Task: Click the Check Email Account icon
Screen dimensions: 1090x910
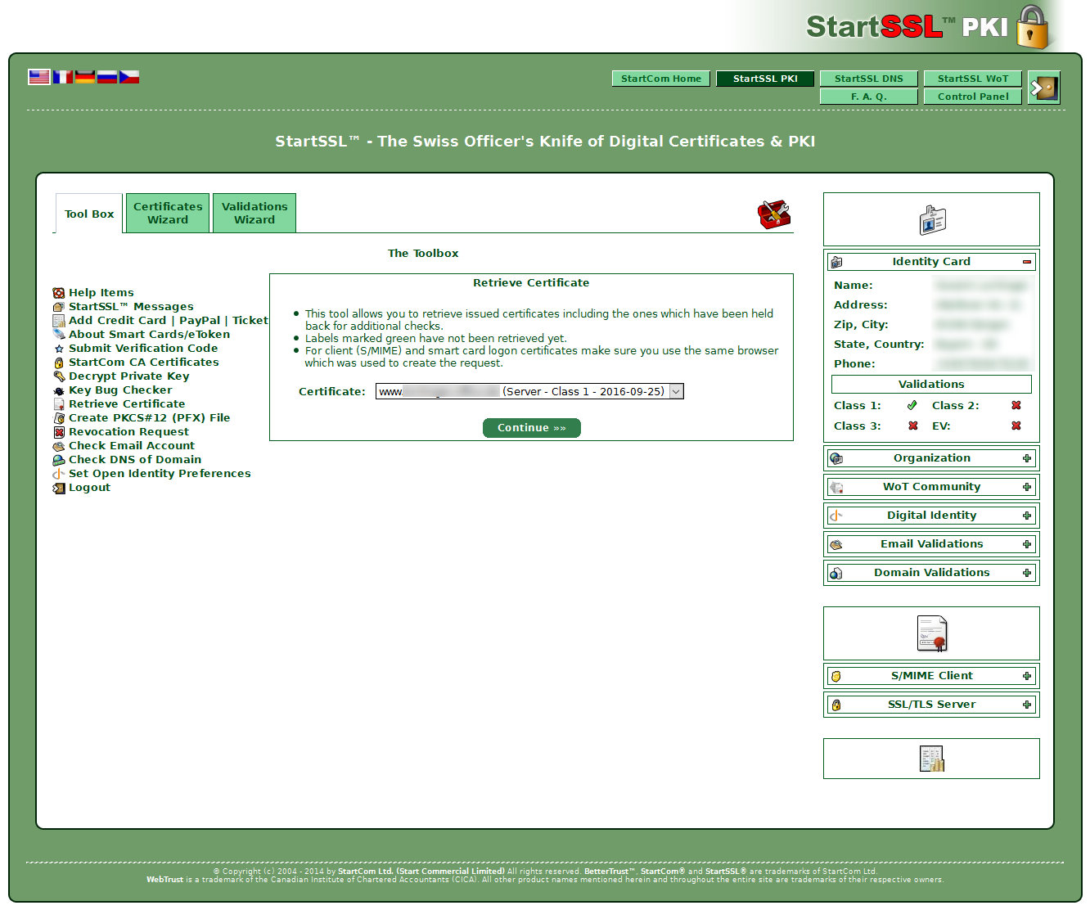Action: 59,446
